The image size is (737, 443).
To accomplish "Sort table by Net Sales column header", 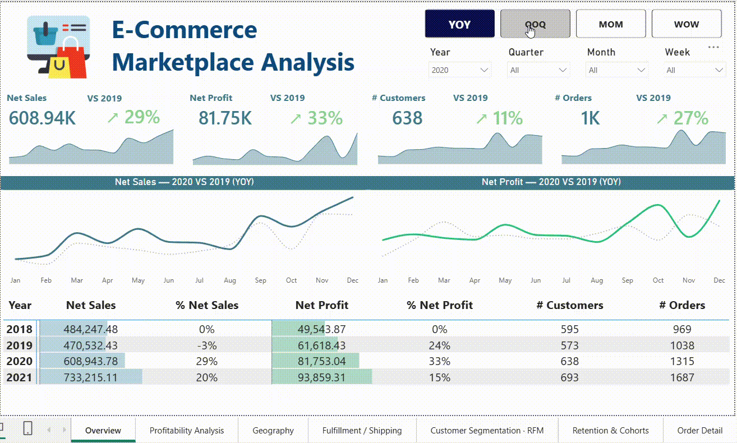I will [x=91, y=306].
